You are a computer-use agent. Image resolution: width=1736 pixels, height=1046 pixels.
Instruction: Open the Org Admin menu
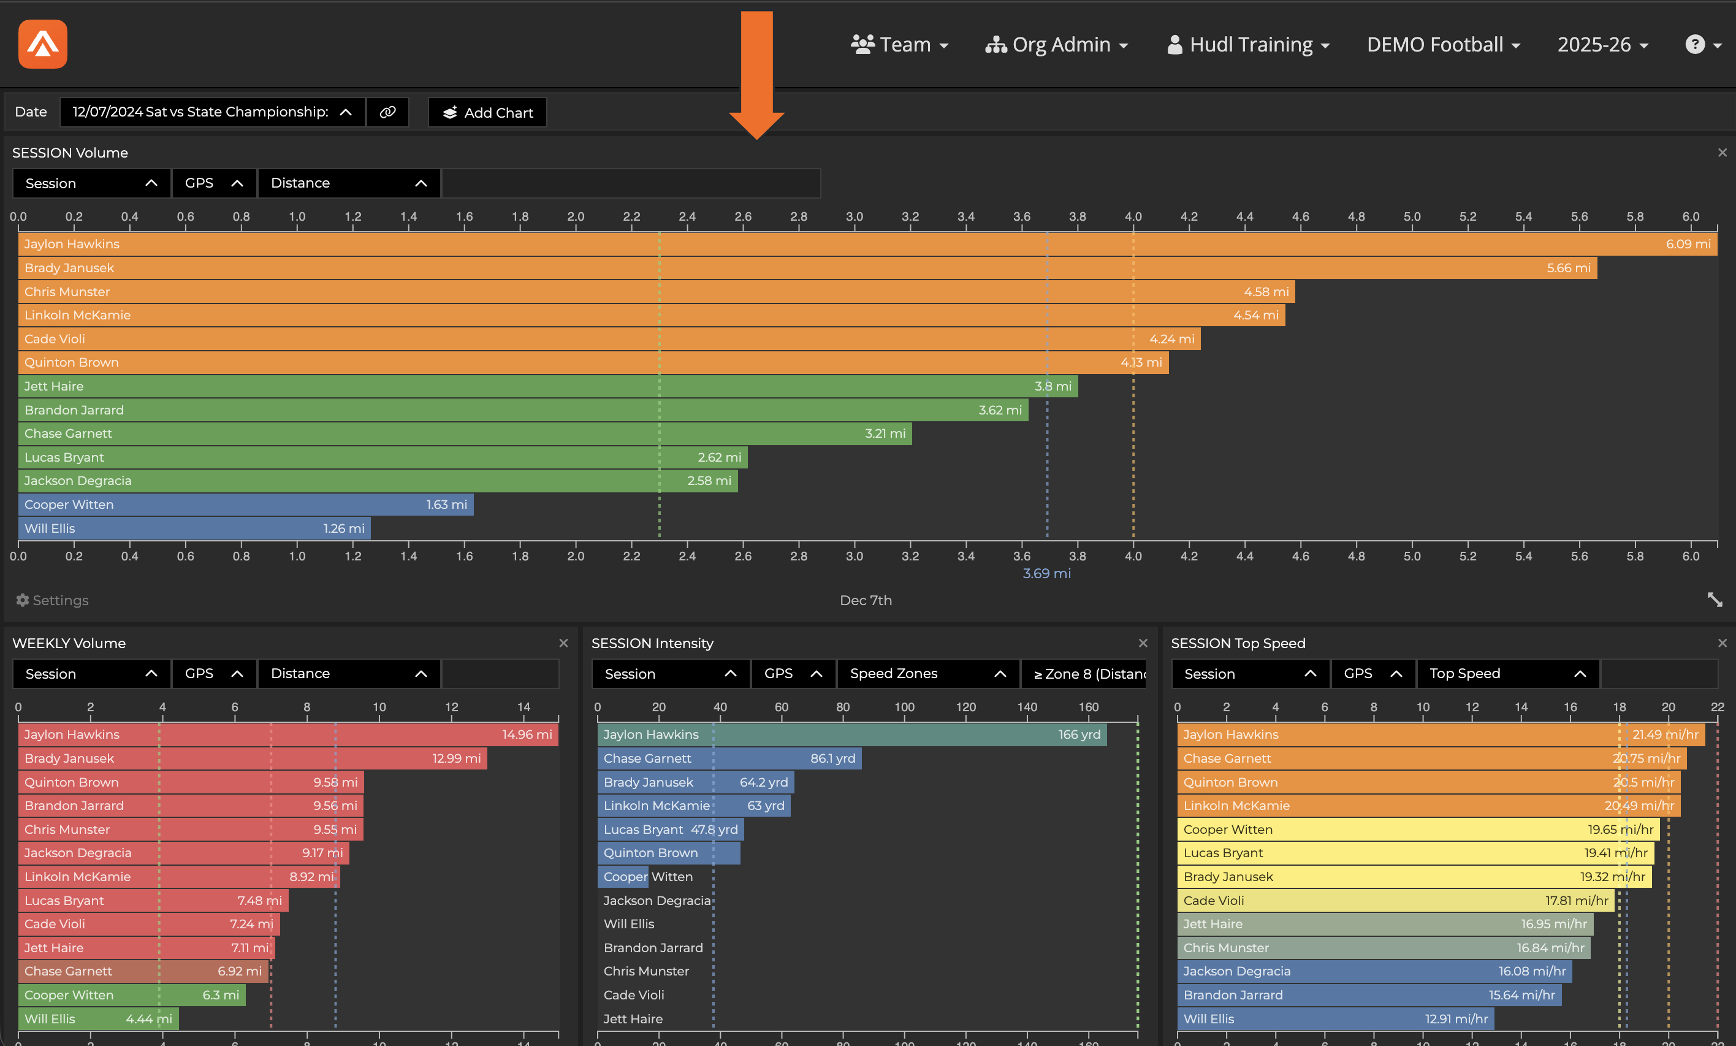point(1056,44)
